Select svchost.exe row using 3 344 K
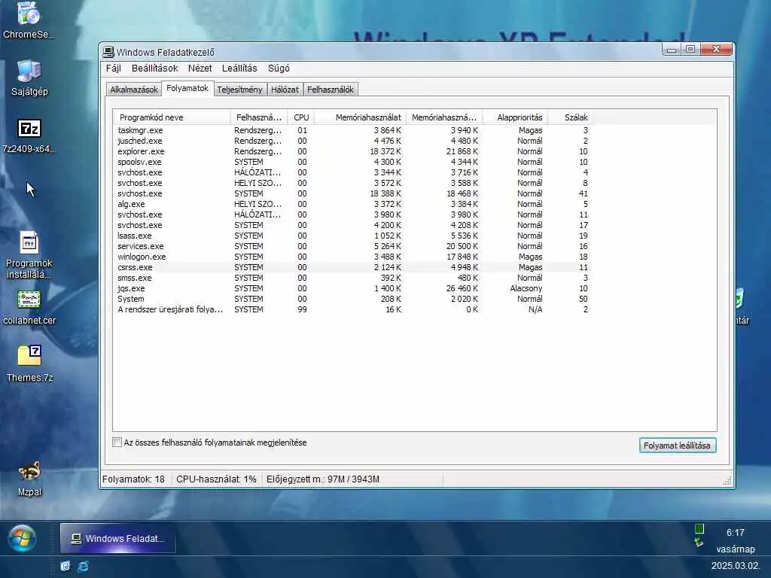This screenshot has width=771, height=578. coord(352,172)
